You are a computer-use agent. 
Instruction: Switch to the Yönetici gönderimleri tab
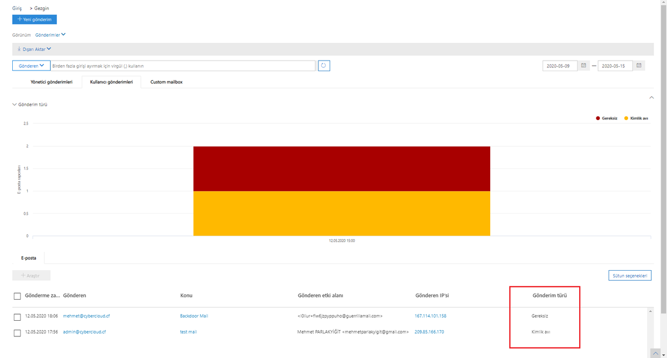[52, 82]
